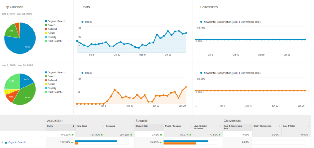Screen dimensions: 314x148
Task: Click help icon in Sessions column header
Action: tap(132, 126)
